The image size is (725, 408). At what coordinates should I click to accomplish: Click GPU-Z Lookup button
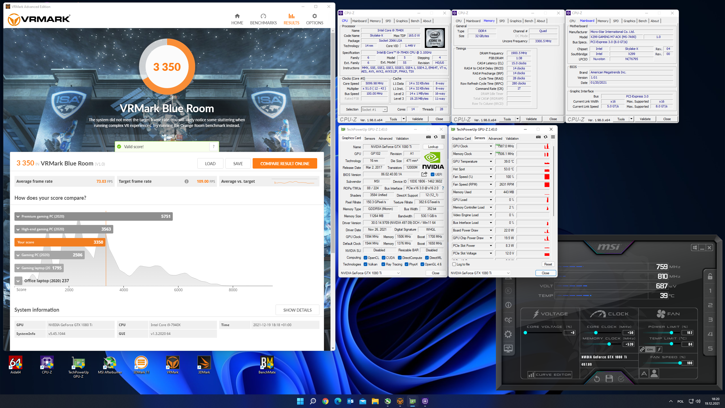[x=433, y=147]
